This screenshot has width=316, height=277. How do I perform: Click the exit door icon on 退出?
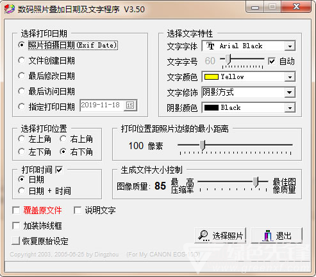(x=268, y=235)
